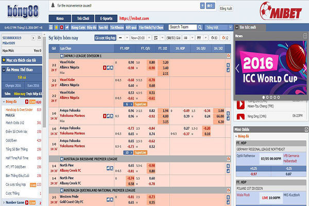
Task: Click the red live-stream toolbar icon
Action: pos(62,27)
